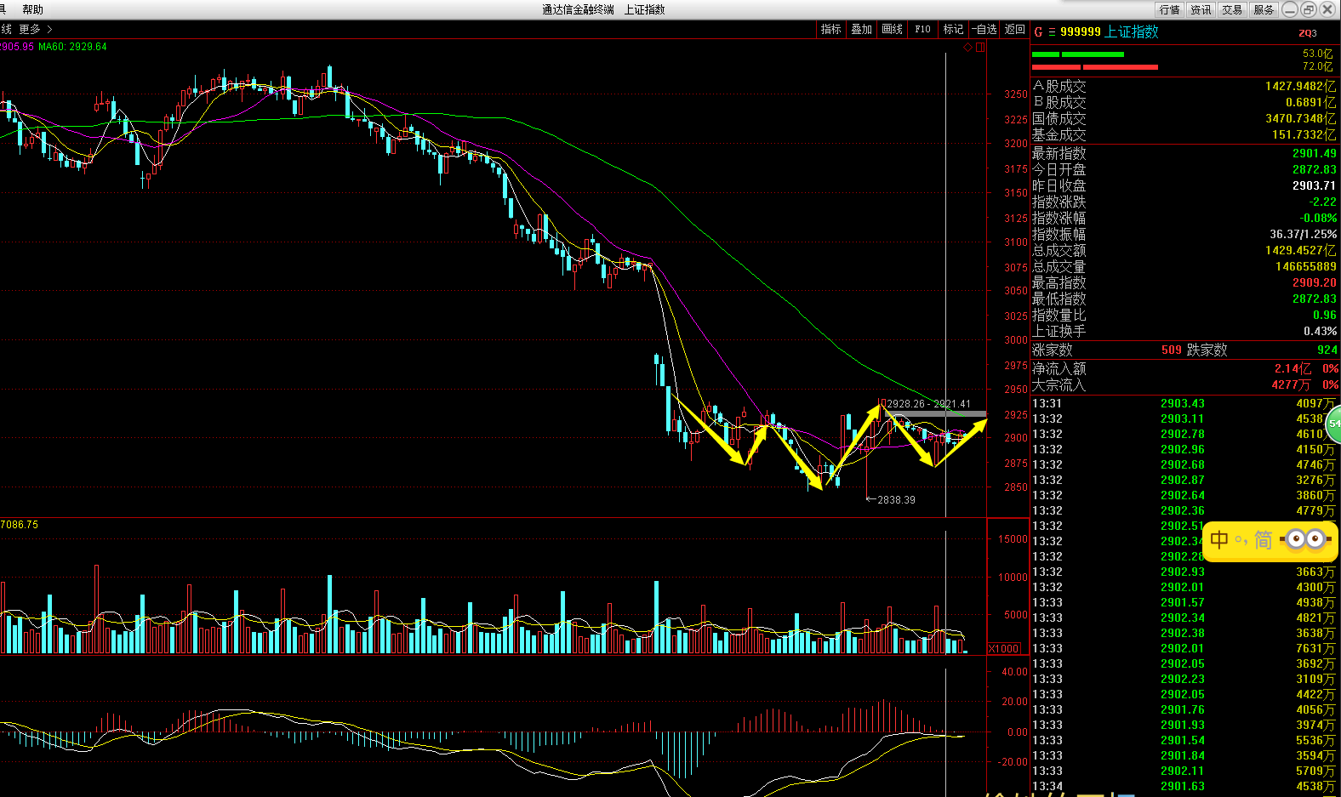Click the 上证指数 stock name
The width and height of the screenshot is (1341, 797).
click(x=1132, y=31)
